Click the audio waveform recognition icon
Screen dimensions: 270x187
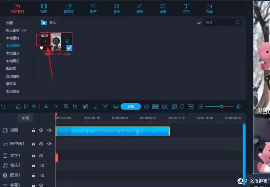(x=105, y=106)
